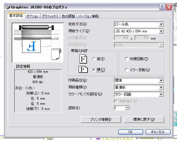The image size is (177, 142).
Task: Click the 先端(上)：5 mm text
Action: tap(38, 93)
